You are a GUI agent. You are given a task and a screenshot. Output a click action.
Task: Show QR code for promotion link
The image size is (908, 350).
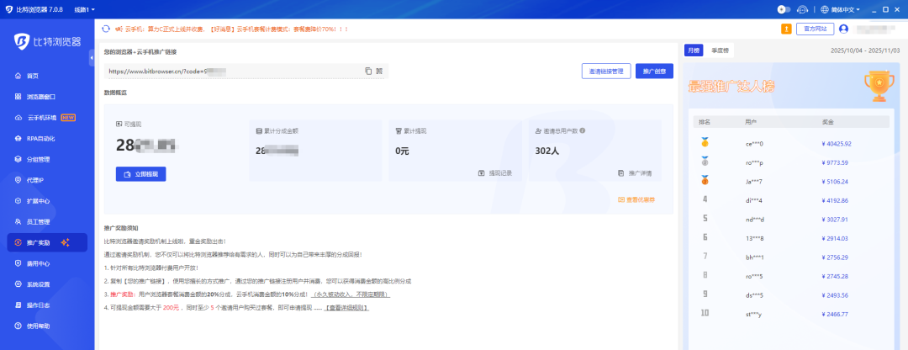379,71
